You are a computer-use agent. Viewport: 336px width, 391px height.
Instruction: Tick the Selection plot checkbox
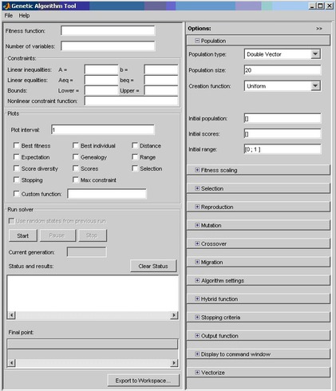pyautogui.click(x=135, y=168)
